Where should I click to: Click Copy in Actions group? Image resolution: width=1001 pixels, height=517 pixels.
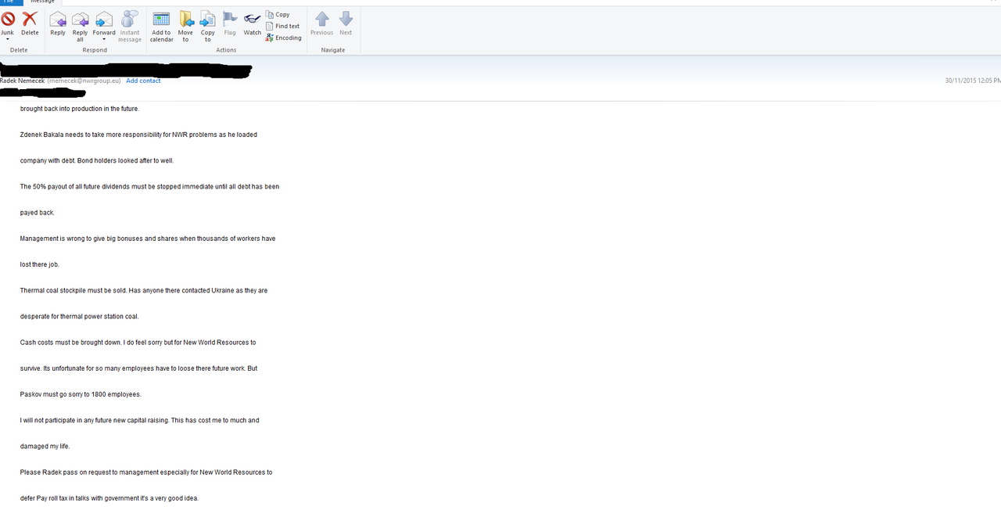pos(278,14)
